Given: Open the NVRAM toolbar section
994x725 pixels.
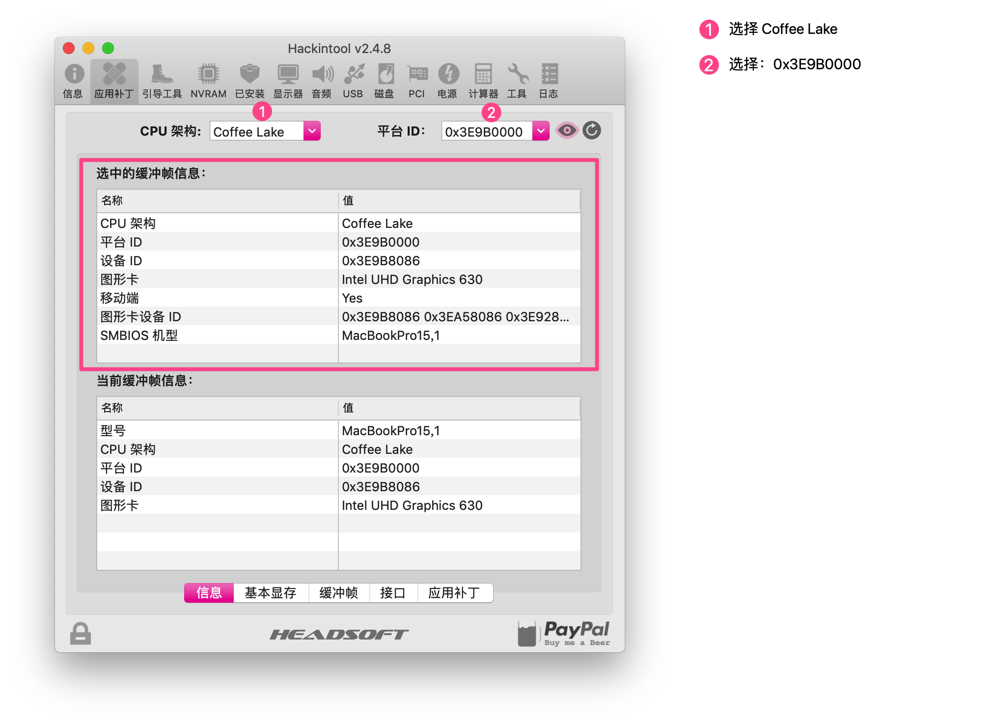Looking at the screenshot, I should (208, 81).
